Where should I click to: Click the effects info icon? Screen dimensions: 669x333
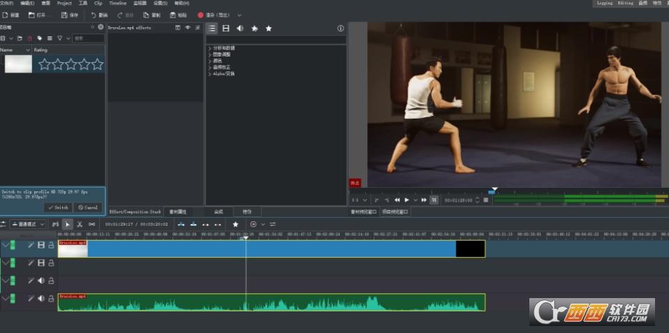(341, 28)
